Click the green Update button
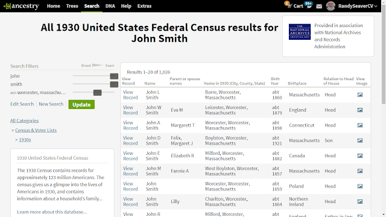Image resolution: width=386 pixels, height=217 pixels. pyautogui.click(x=81, y=104)
